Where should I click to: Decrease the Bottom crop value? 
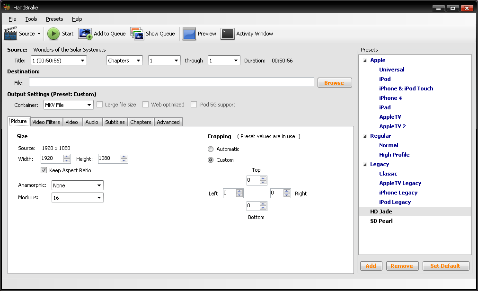click(x=263, y=208)
